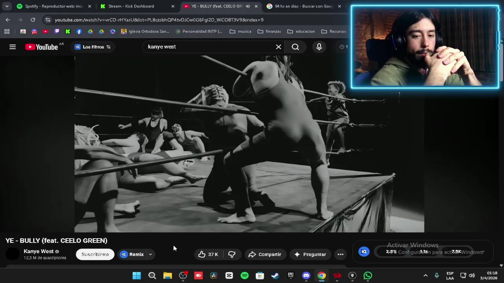The image size is (504, 283).
Task: Open the Windows Start menu
Action: [137, 276]
